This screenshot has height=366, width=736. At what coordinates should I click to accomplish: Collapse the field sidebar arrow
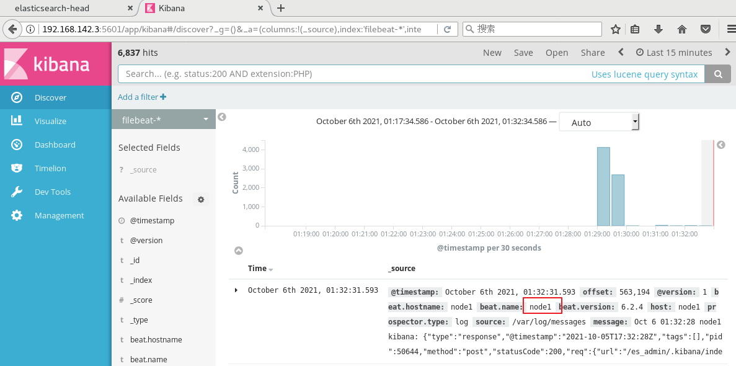pyautogui.click(x=222, y=117)
